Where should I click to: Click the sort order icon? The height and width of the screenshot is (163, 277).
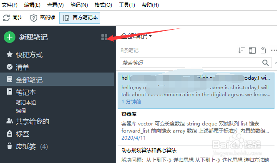click(241, 50)
